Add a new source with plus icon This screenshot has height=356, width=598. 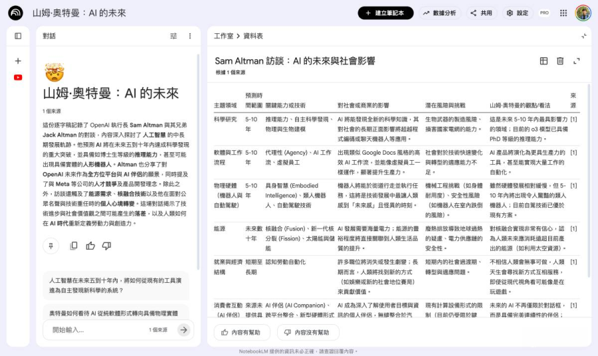(x=18, y=61)
